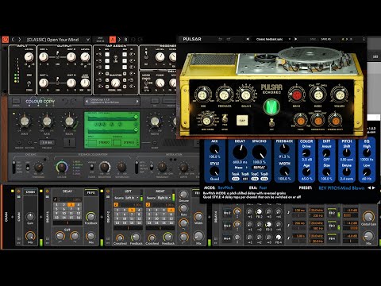This screenshot has width=381, height=286.
Task: Toggle TapB off button in blue delay
Action: coord(245,179)
